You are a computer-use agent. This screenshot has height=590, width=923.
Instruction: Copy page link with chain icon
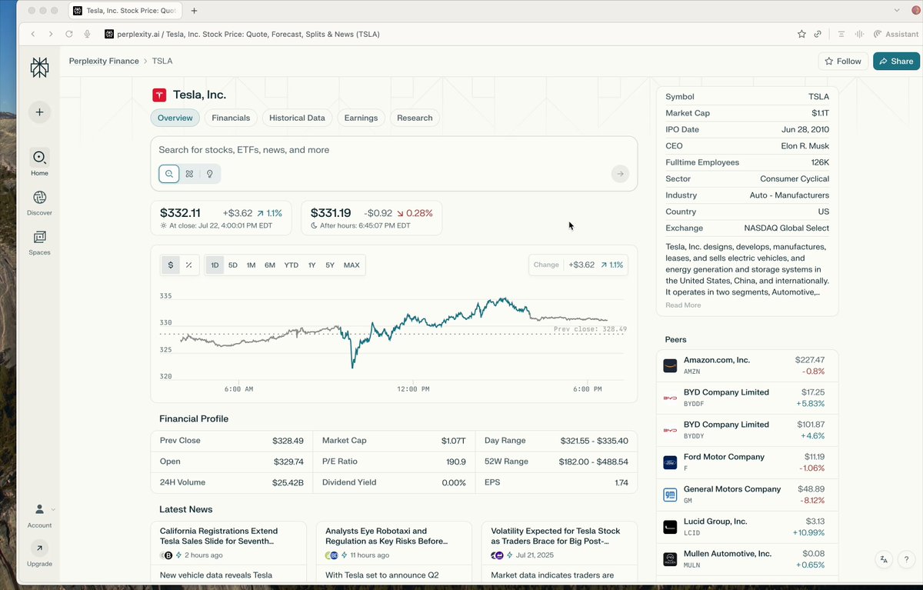(818, 34)
